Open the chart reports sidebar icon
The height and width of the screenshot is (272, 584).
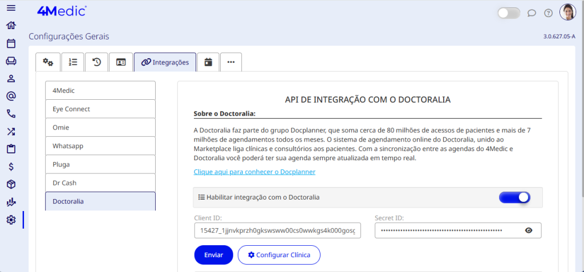(11, 202)
